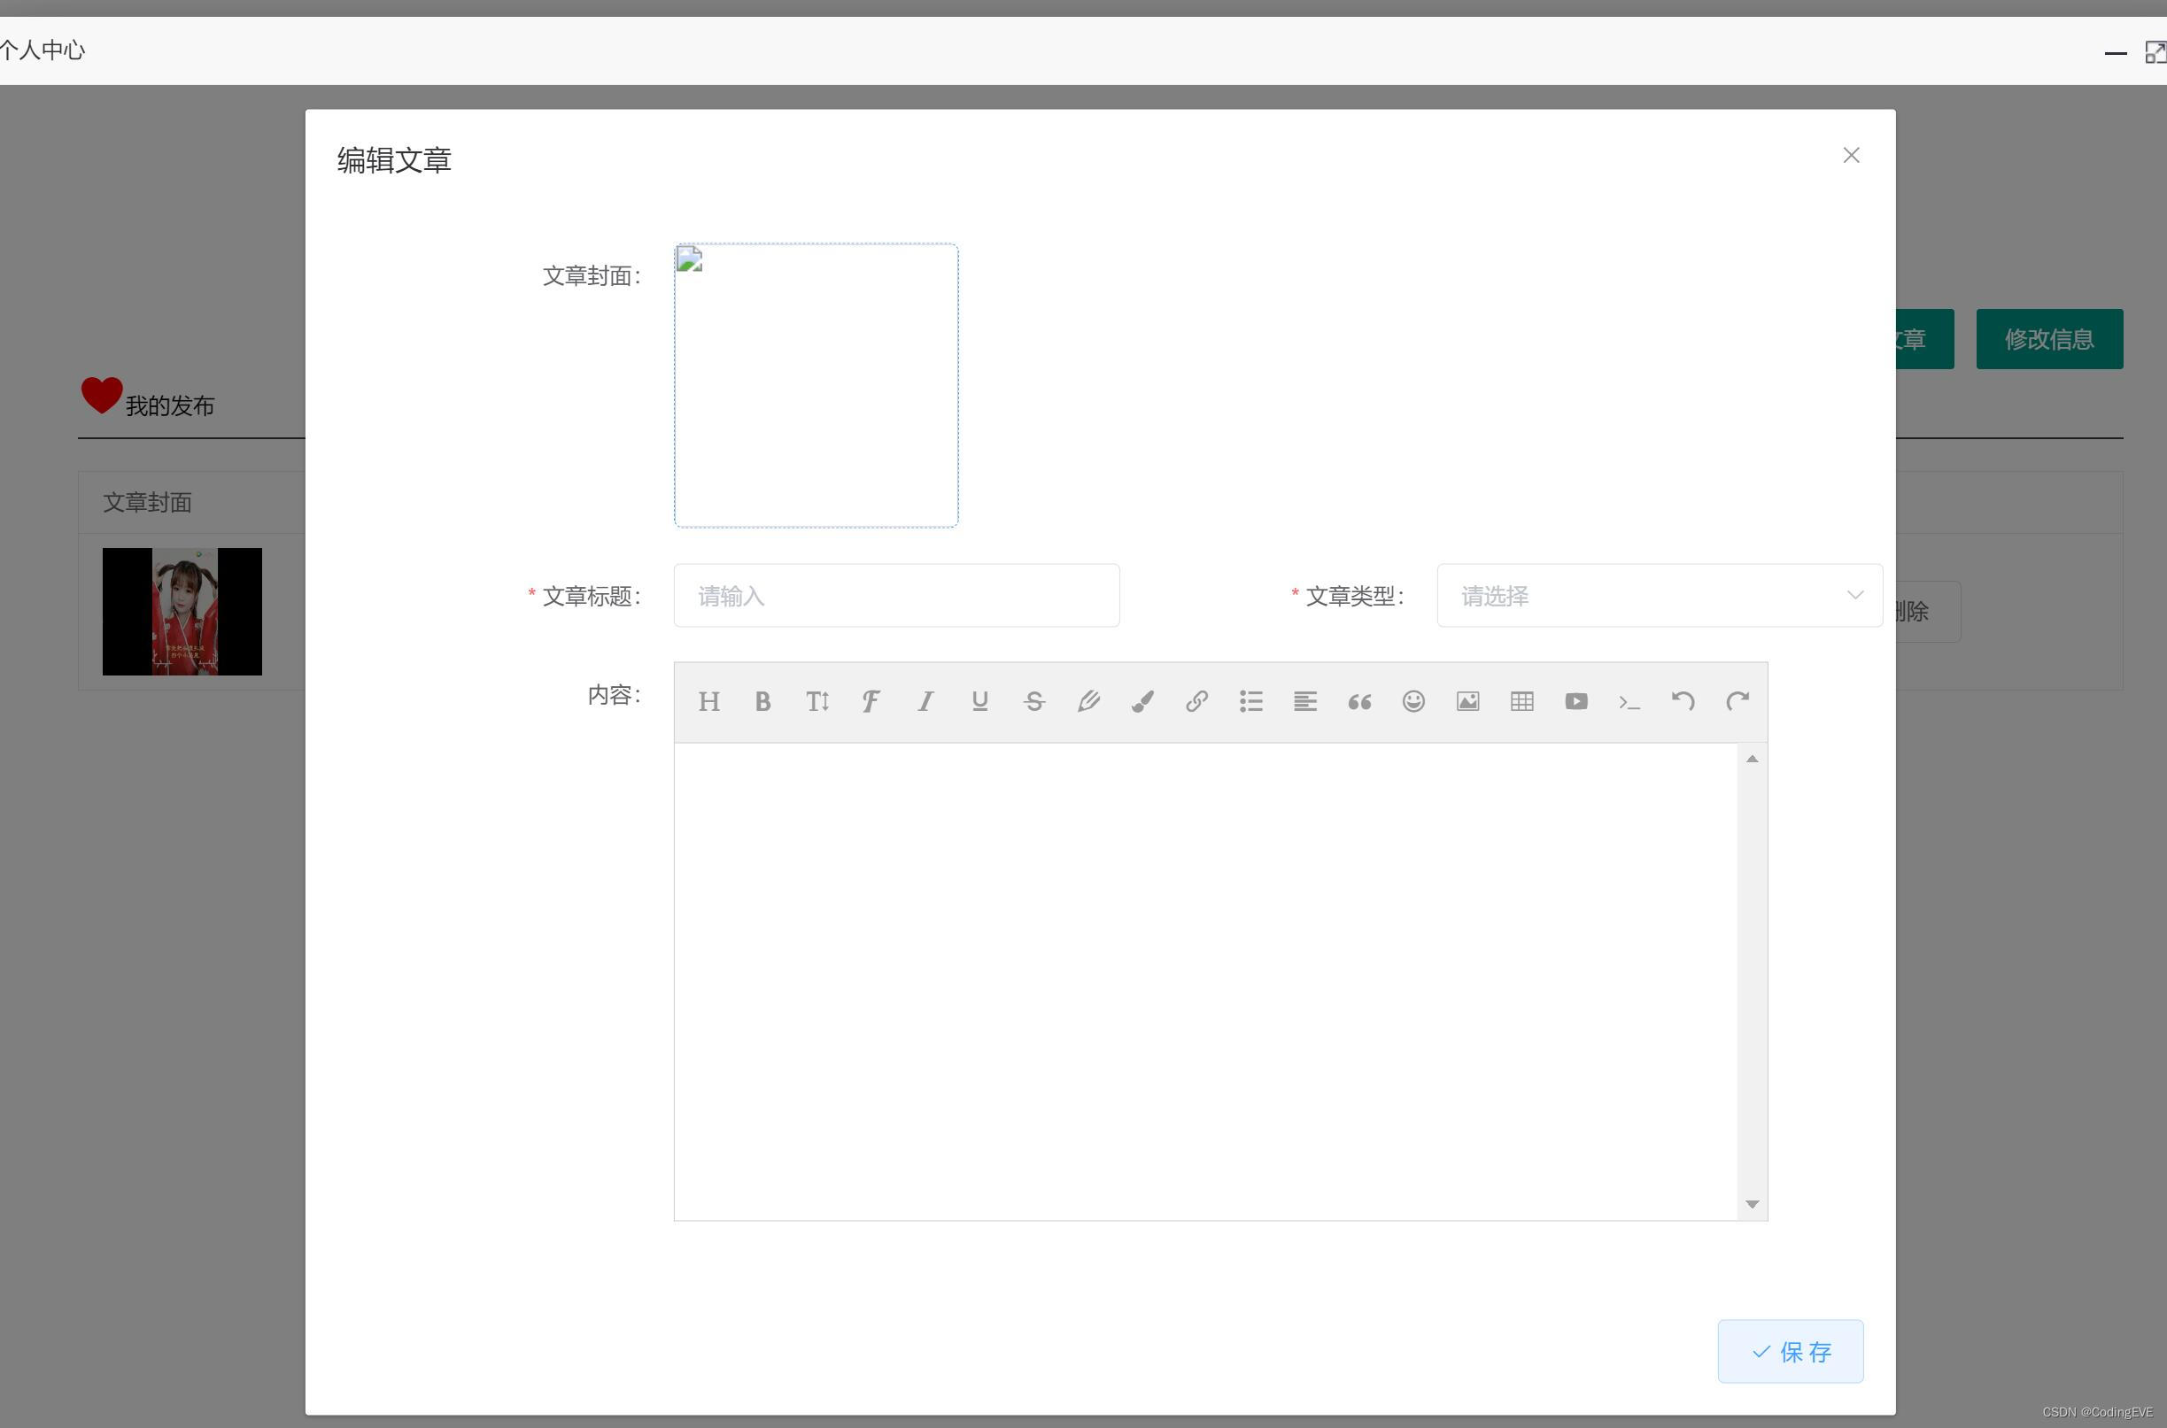
Task: Open the font size tool
Action: click(817, 701)
